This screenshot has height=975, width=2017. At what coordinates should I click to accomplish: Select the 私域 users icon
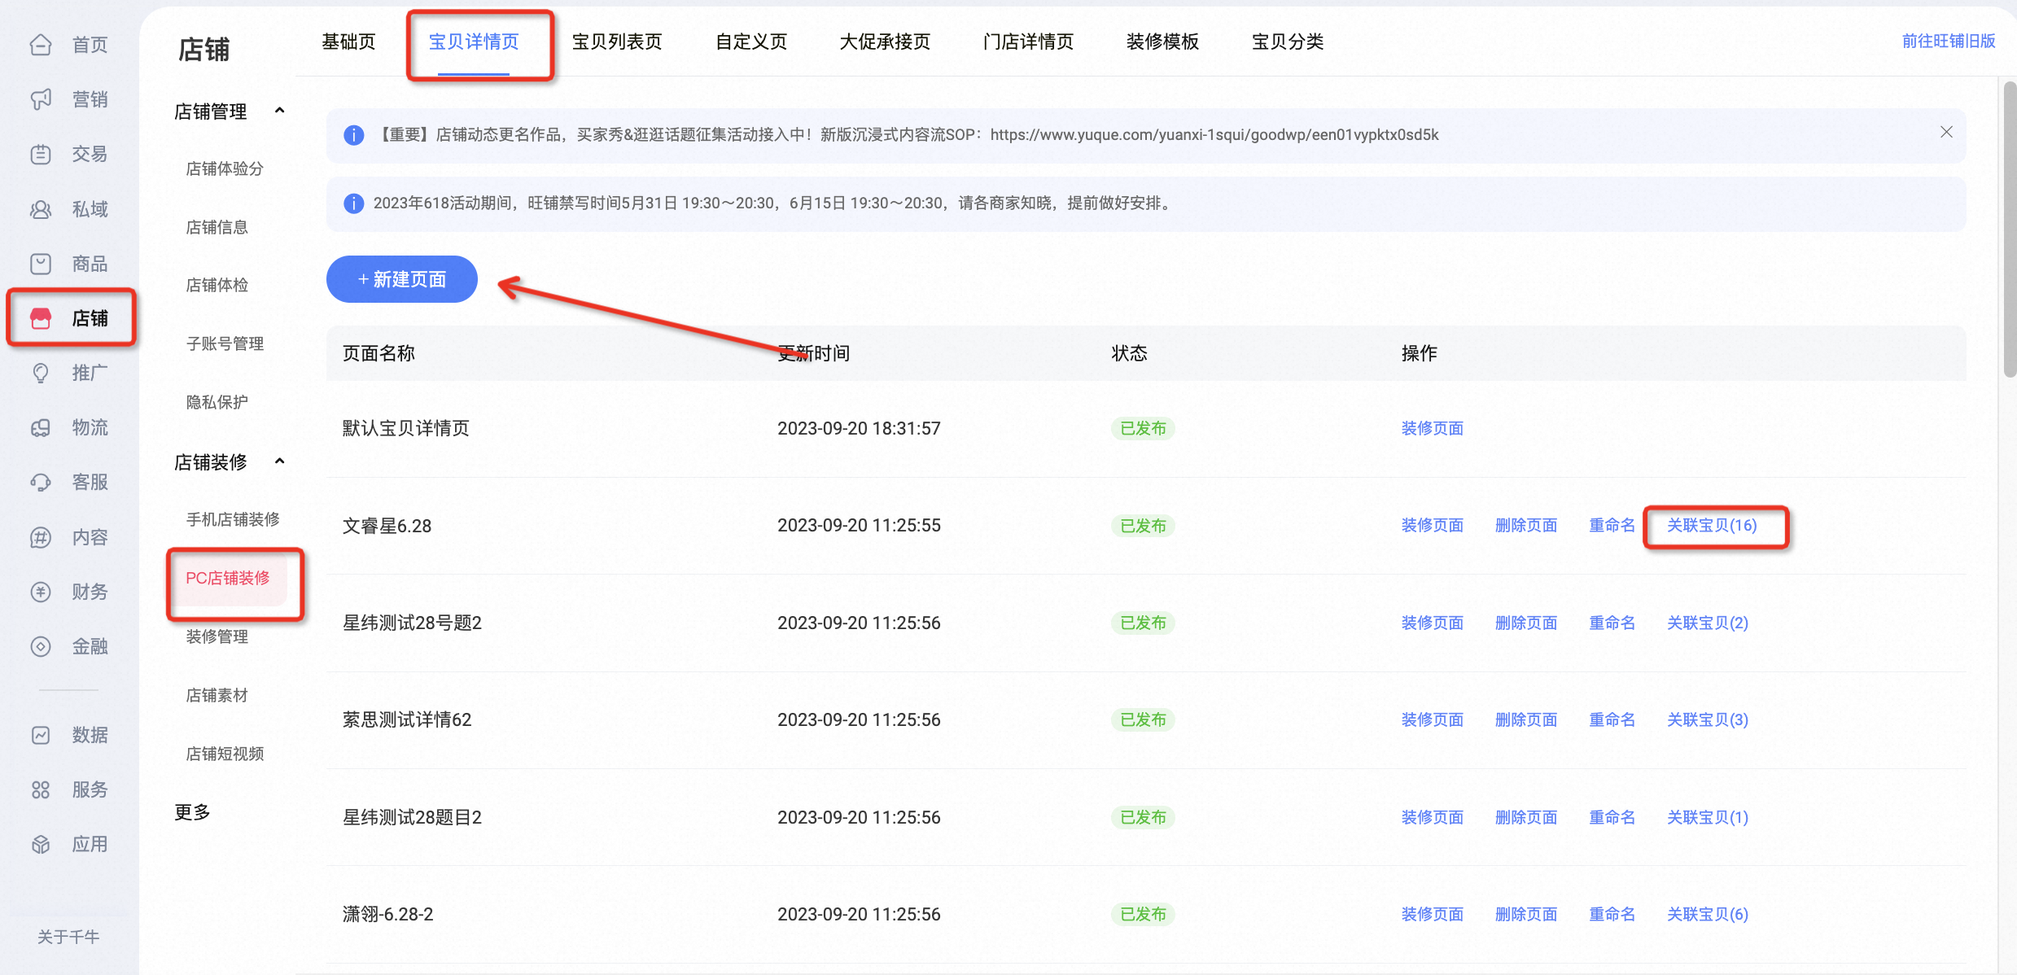(x=41, y=209)
